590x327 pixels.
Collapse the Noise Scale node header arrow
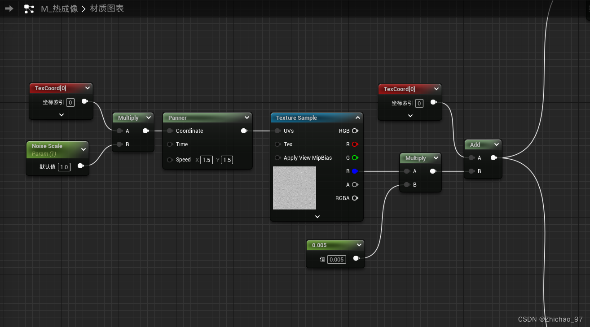point(83,149)
